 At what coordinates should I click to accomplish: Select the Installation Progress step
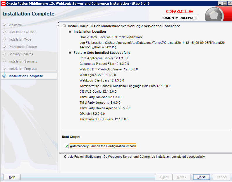pyautogui.click(x=23, y=69)
